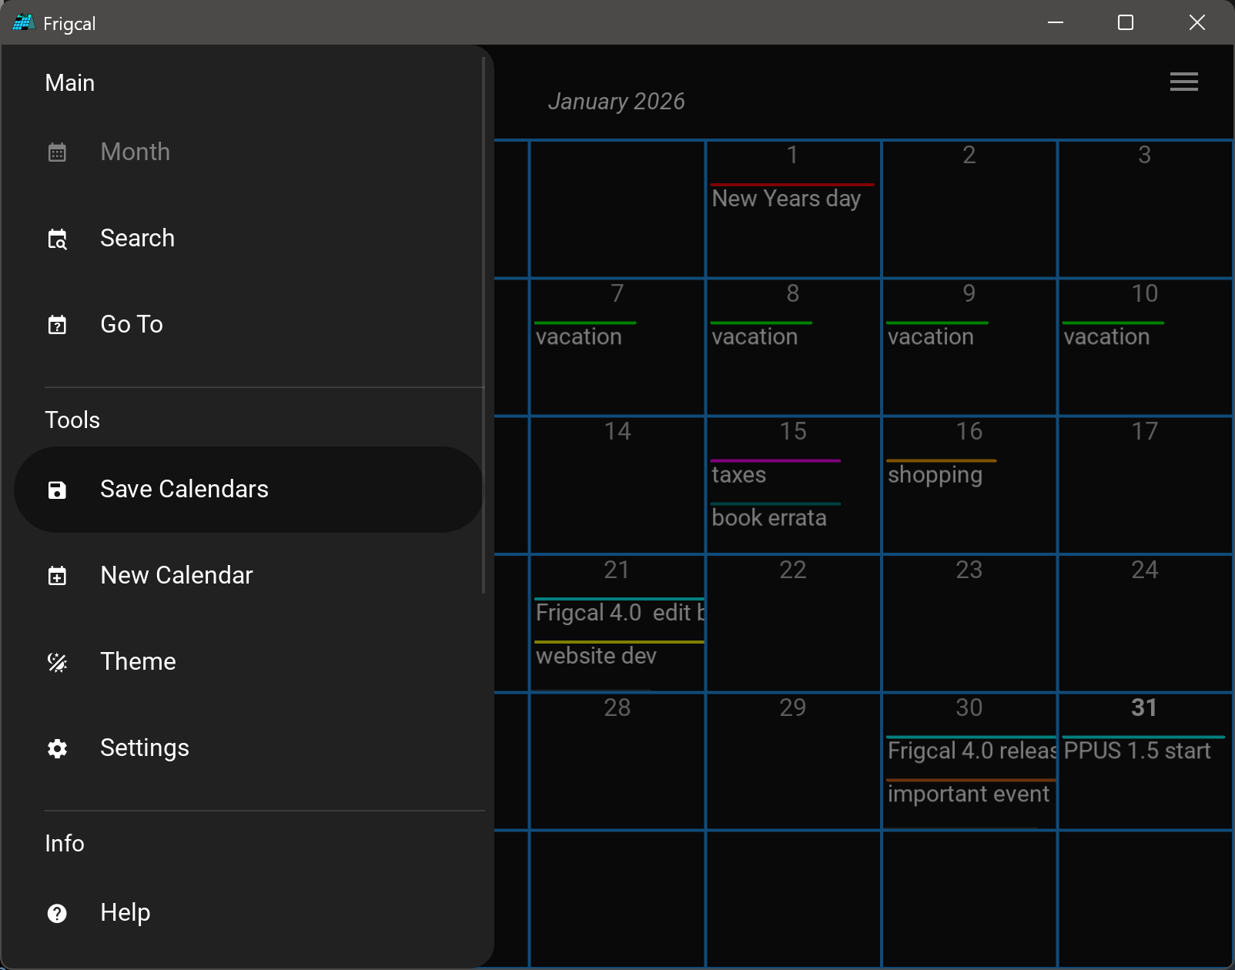Open the Theme menu option

(138, 662)
